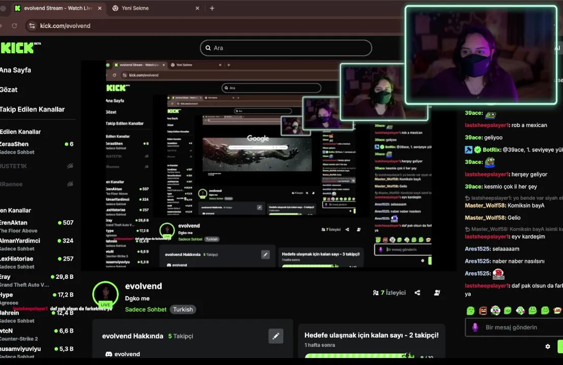Insert the brown-haired emote in emote row
The width and height of the screenshot is (563, 365).
[483, 310]
